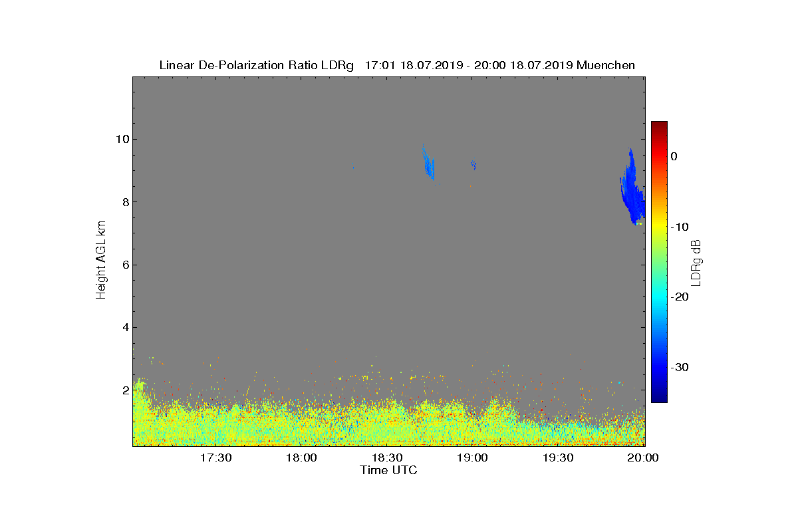Click the 2 km height tick label
This screenshot has width=798, height=532.
coord(124,390)
